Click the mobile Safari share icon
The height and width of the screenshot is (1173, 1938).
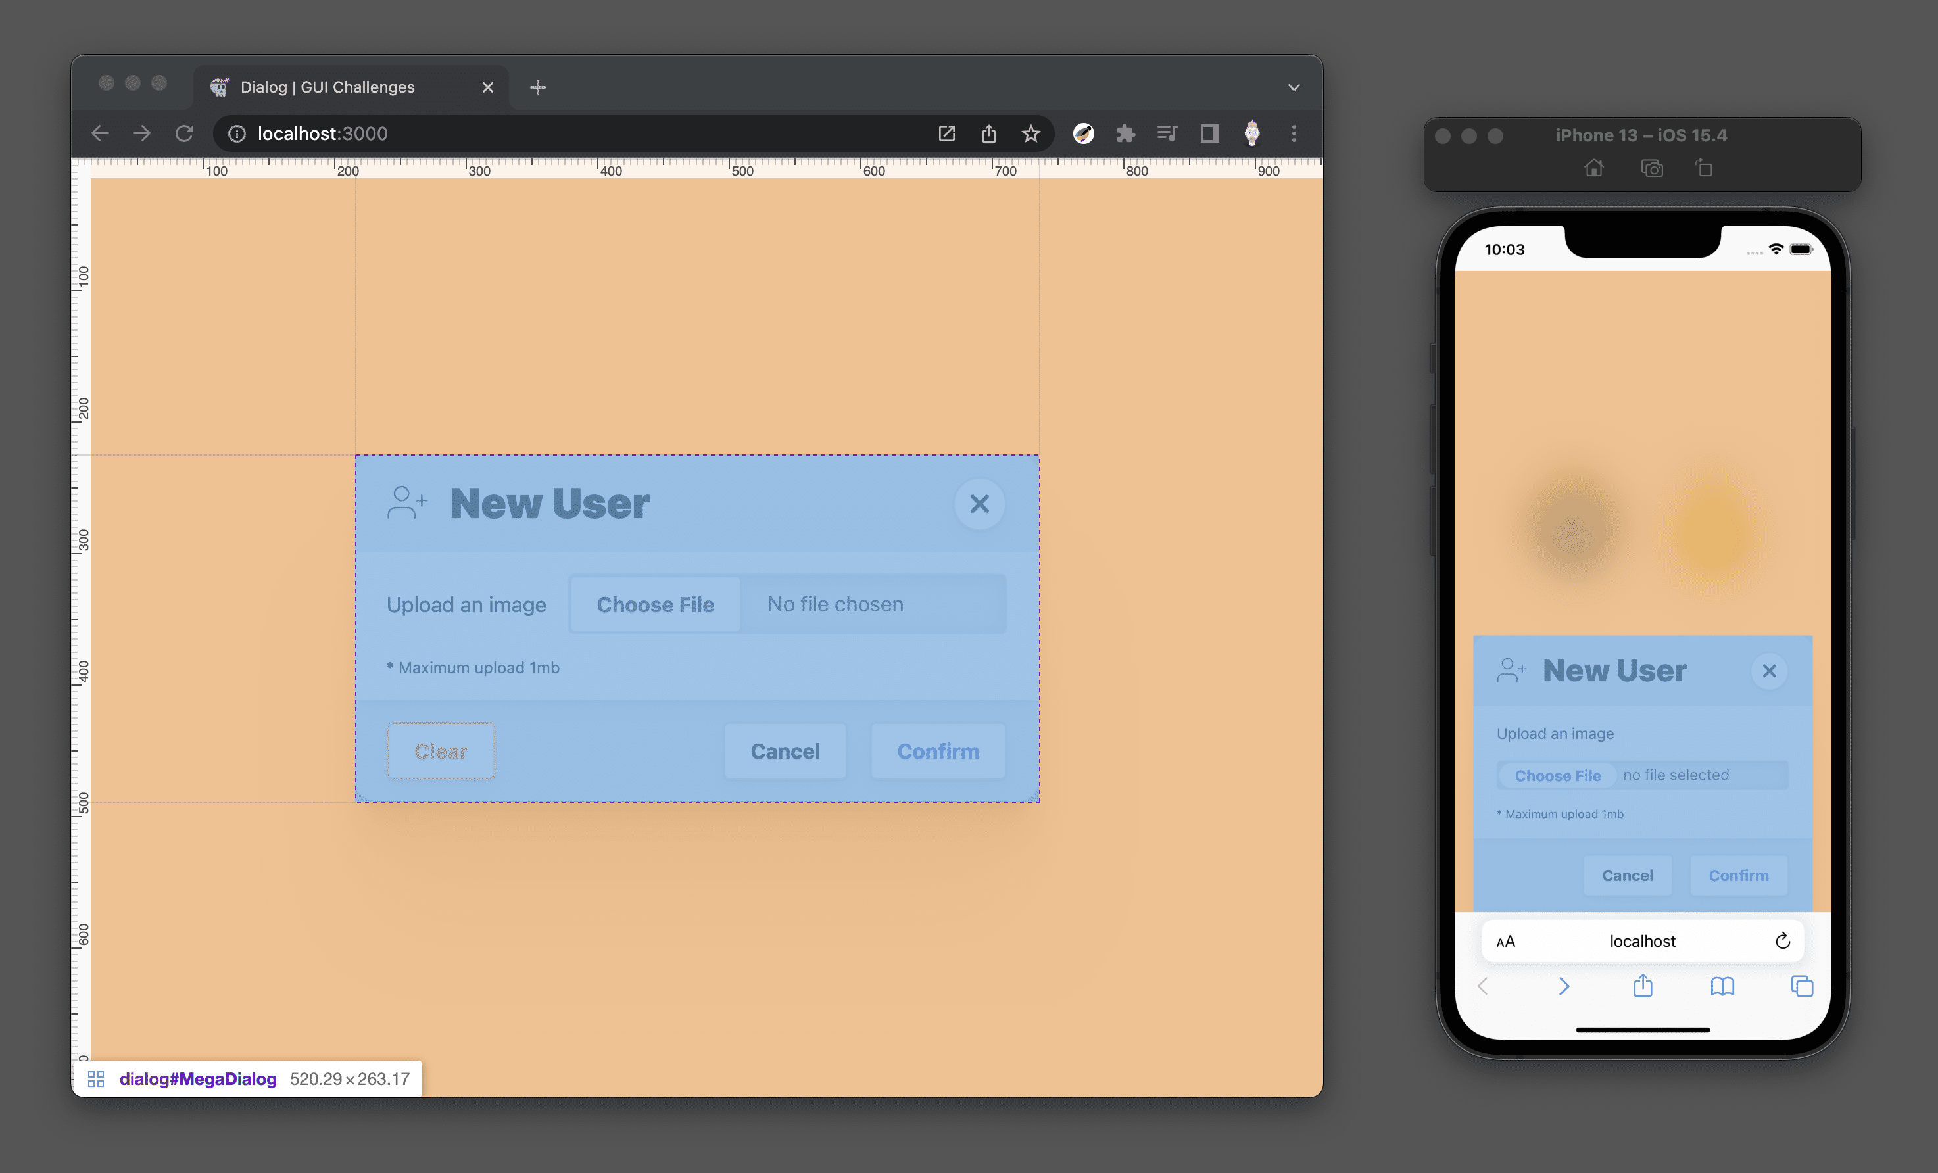pos(1642,988)
